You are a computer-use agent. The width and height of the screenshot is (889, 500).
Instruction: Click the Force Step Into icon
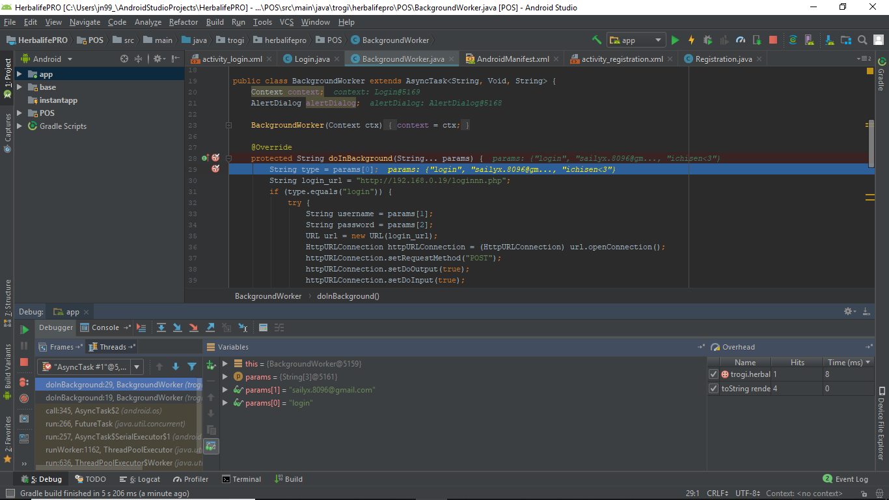coord(193,327)
